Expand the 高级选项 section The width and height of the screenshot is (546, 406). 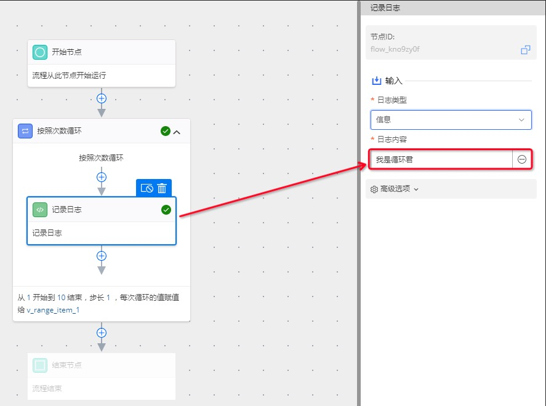(x=451, y=189)
